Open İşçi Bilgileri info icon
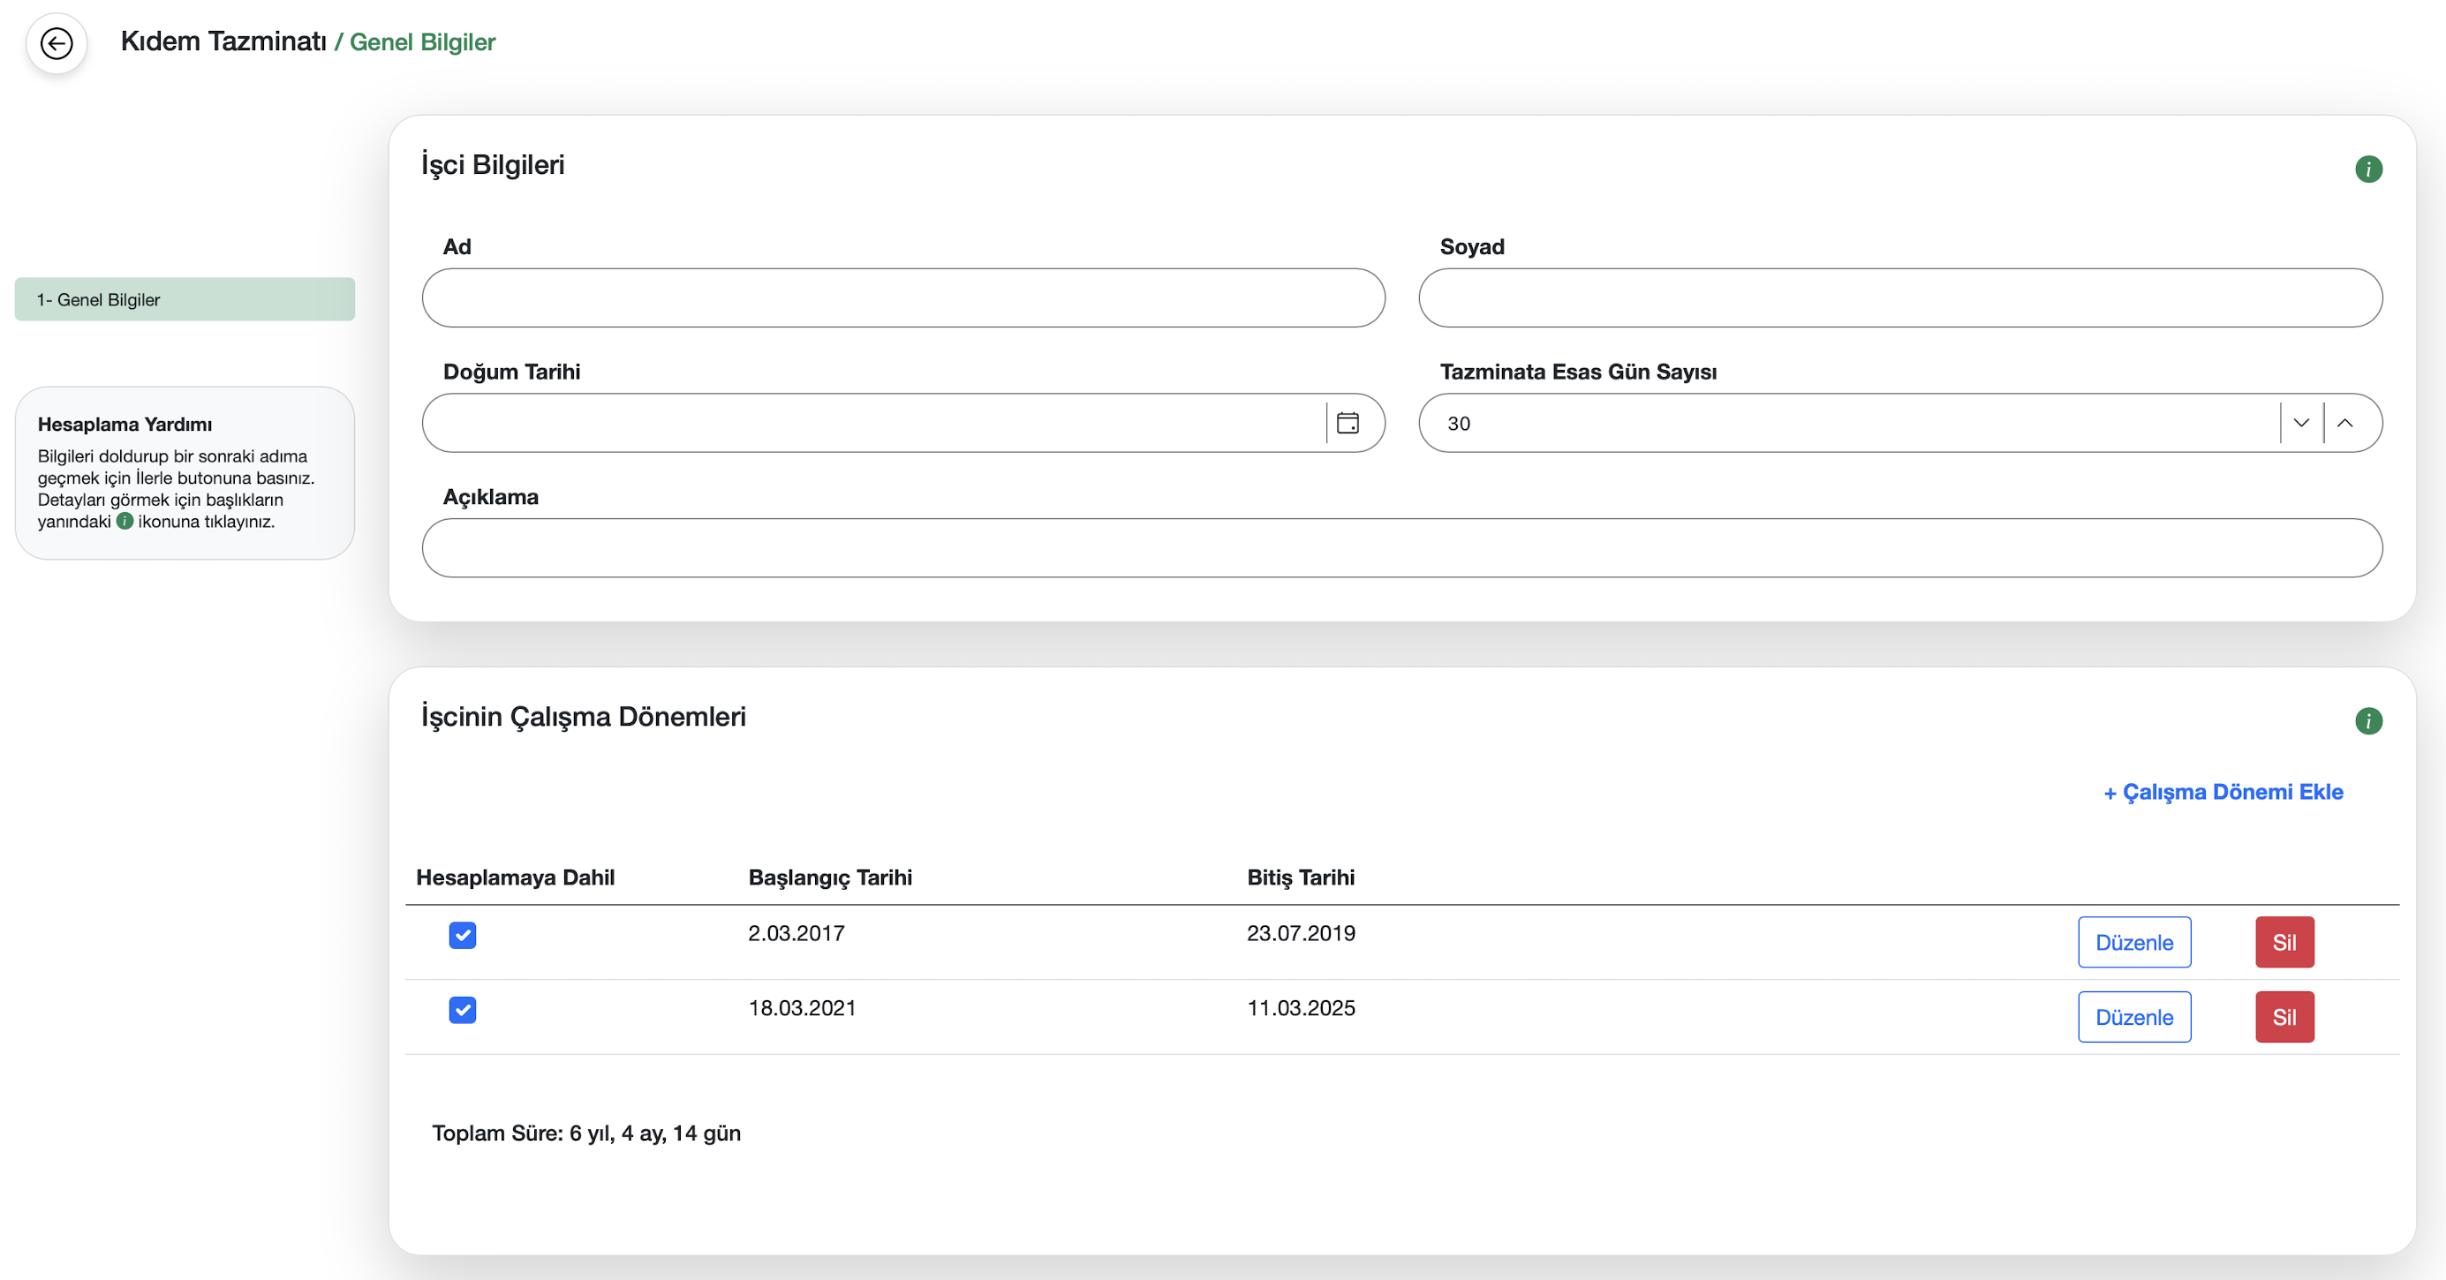2446x1280 pixels. coord(2368,169)
